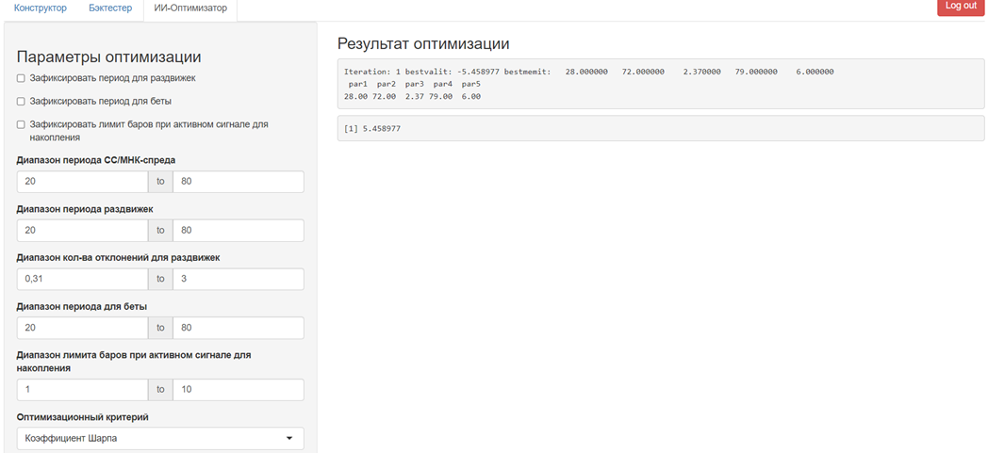The width and height of the screenshot is (988, 453).
Task: Focus the minimum периода раздвижек field
Action: (x=83, y=231)
